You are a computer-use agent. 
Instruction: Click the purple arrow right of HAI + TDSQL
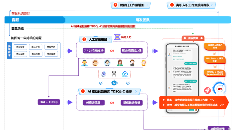tap(70, 102)
